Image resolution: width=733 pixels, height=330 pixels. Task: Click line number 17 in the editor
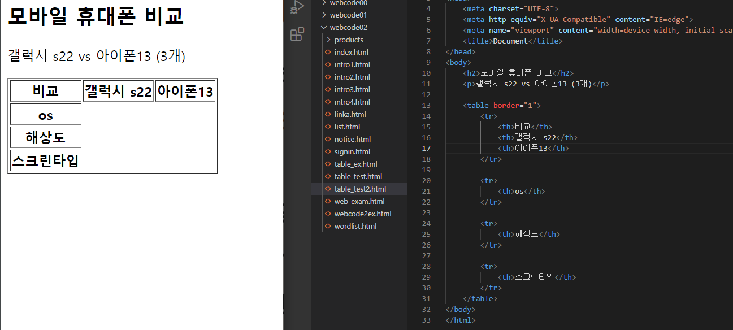coord(426,148)
